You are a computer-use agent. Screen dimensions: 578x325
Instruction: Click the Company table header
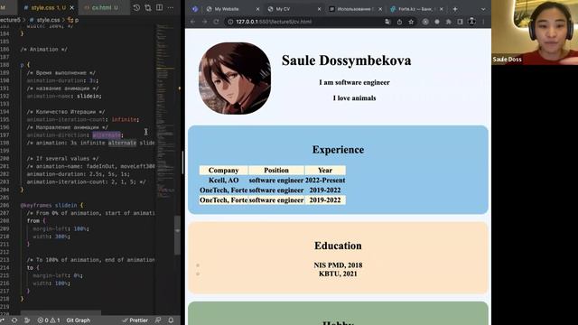(223, 171)
